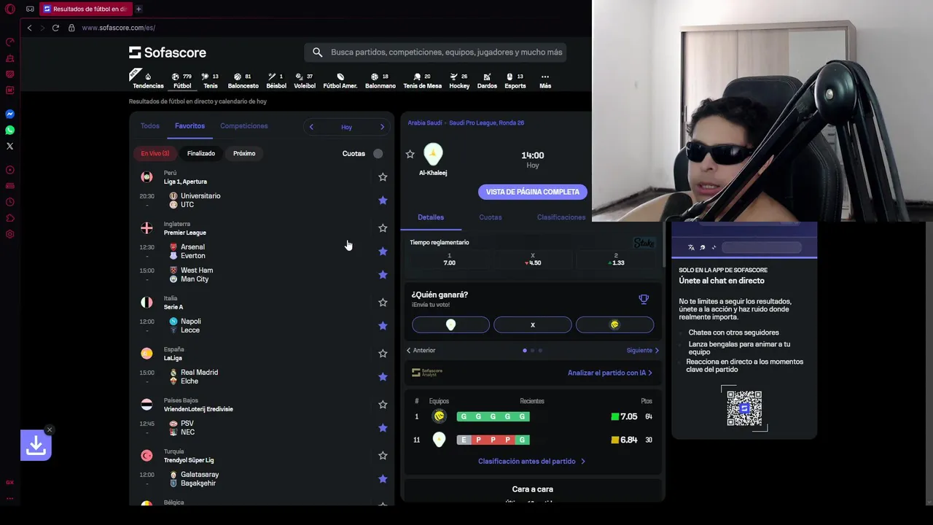Open the Hoy date picker
Screen dimensions: 933x525
tap(346, 127)
